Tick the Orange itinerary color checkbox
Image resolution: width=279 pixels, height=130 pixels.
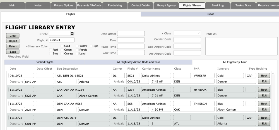pos(62,53)
